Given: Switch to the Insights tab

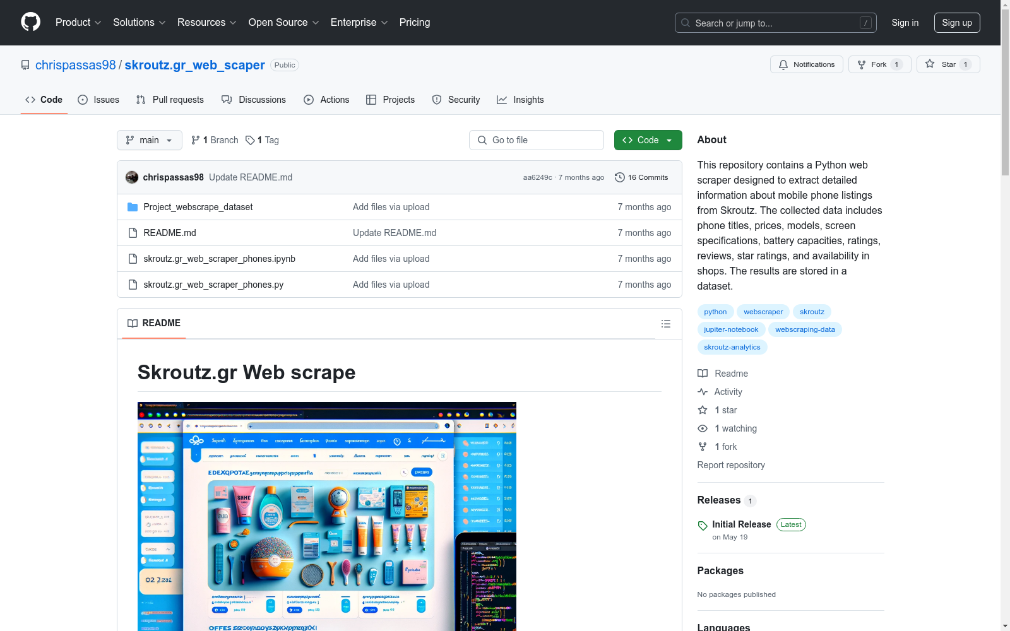Looking at the screenshot, I should click(x=520, y=100).
